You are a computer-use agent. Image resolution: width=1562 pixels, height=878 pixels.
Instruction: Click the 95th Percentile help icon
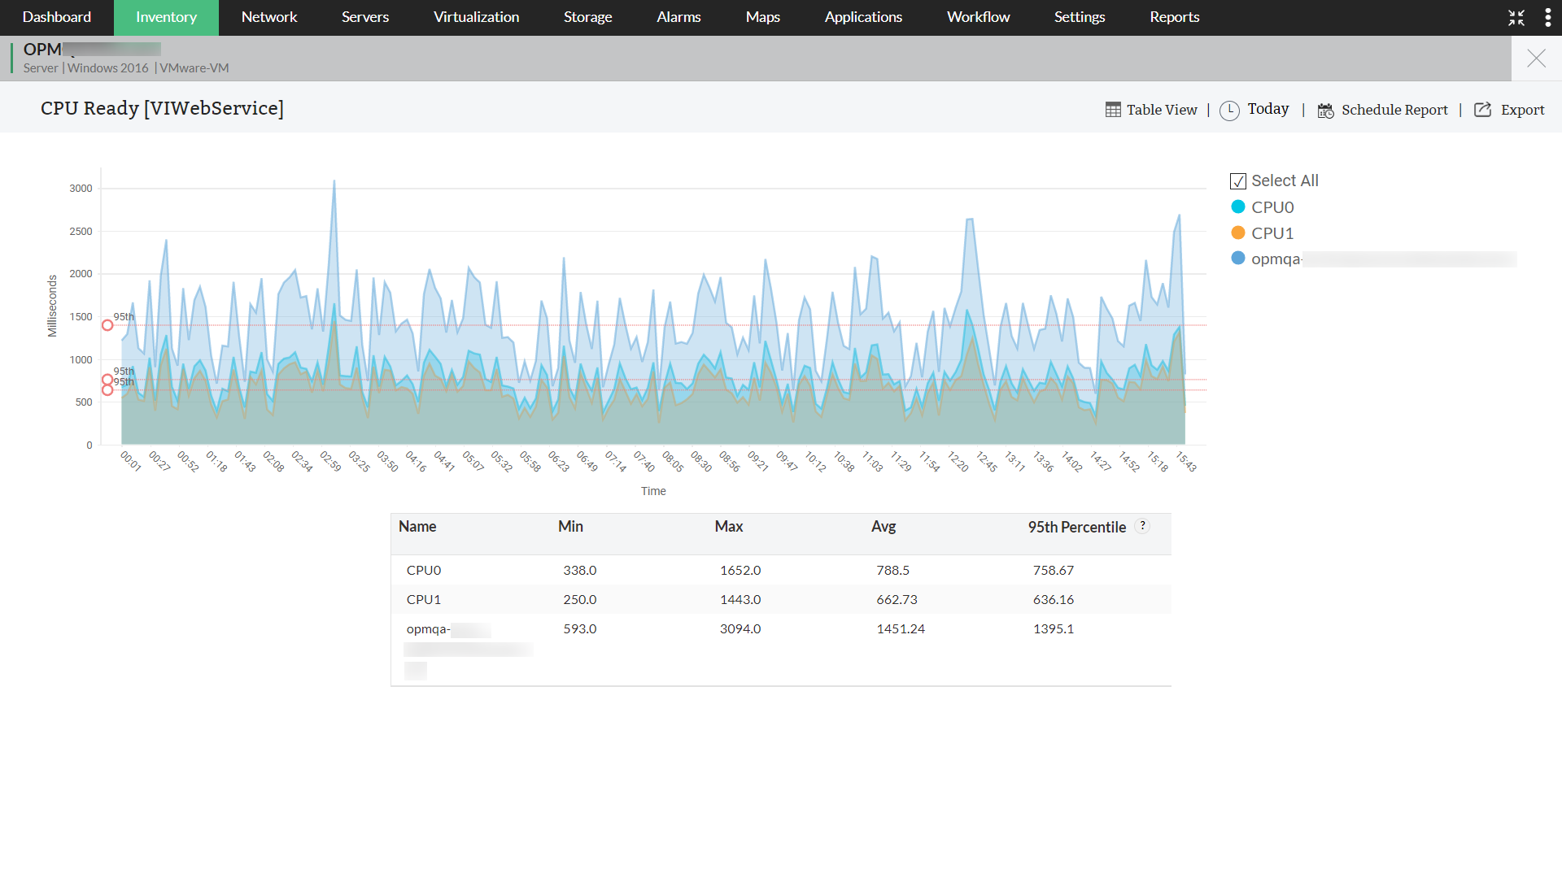[x=1142, y=526]
